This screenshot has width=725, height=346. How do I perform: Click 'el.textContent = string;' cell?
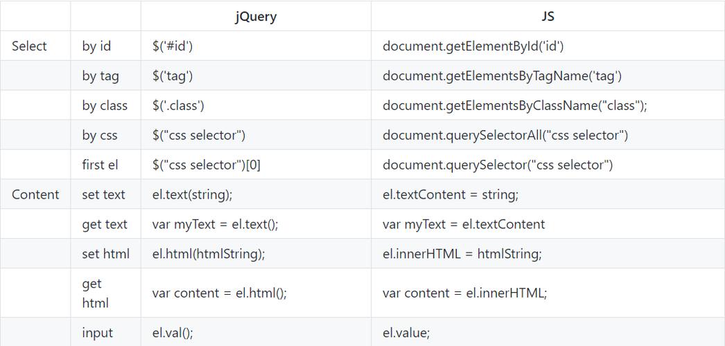(x=548, y=194)
